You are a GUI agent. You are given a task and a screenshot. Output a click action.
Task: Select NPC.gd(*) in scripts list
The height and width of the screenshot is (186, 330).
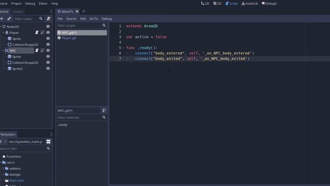[x=82, y=33]
